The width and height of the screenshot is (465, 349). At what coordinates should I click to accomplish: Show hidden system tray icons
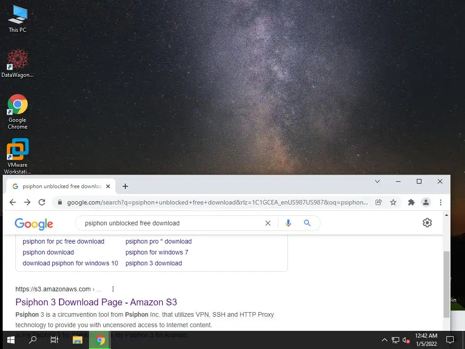click(x=384, y=340)
